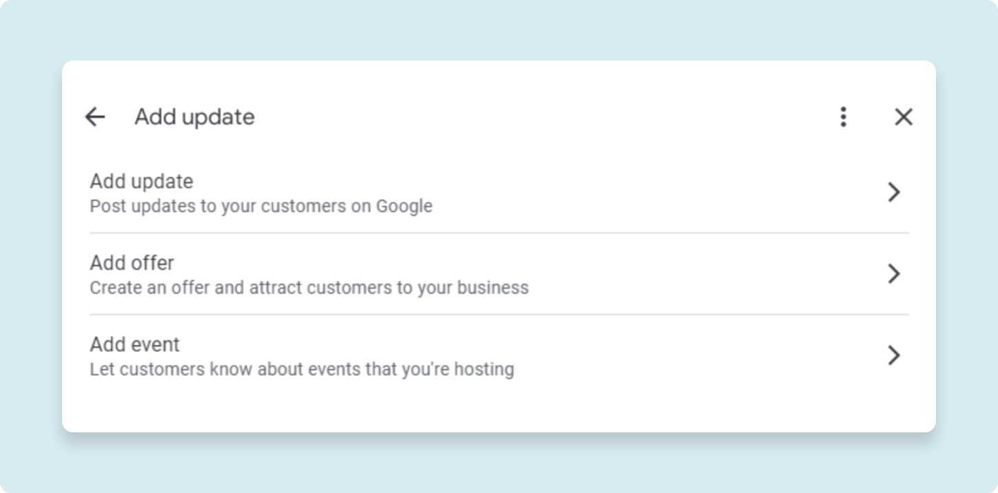Screen dimensions: 998x493
Task: Close the Add update dialog with X
Action: coord(904,117)
